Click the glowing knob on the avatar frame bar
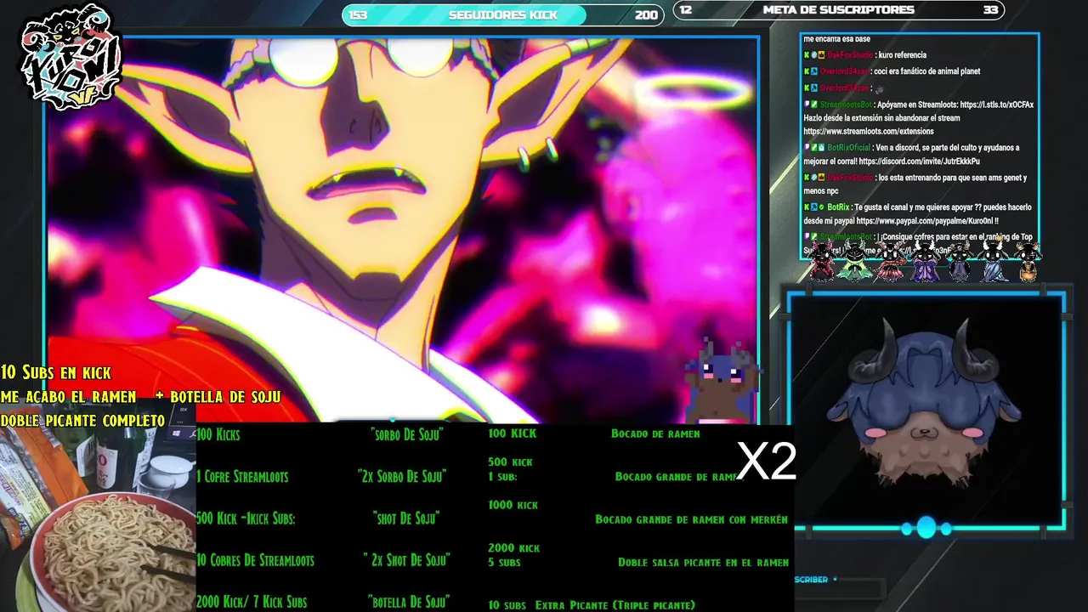The height and width of the screenshot is (612, 1088). (926, 528)
